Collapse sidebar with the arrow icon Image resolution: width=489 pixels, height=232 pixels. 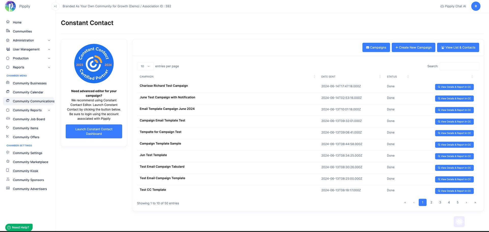pos(55,6)
